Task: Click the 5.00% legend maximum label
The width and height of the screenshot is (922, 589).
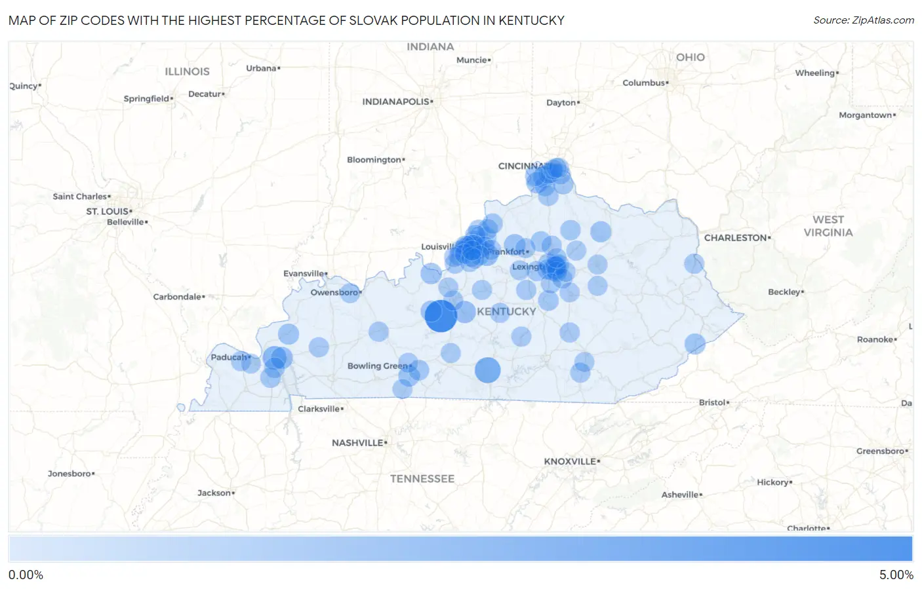Action: coord(896,575)
